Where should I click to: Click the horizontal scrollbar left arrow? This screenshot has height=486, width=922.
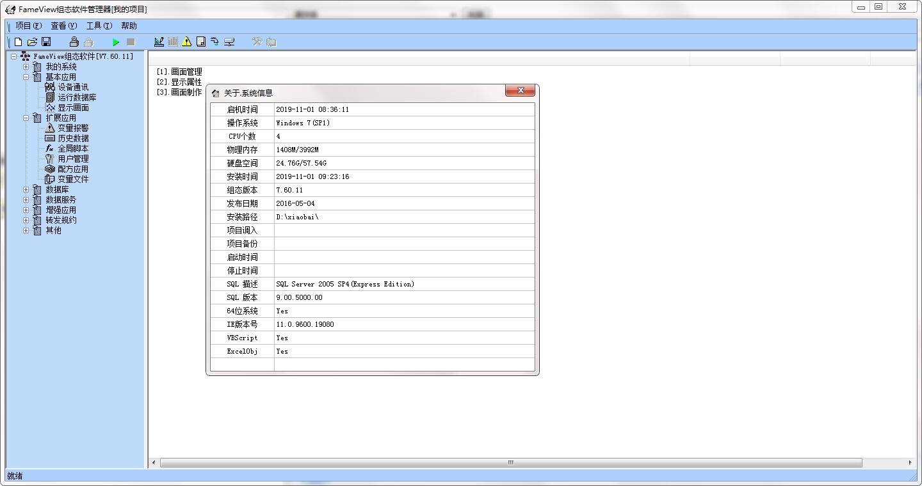pos(154,462)
